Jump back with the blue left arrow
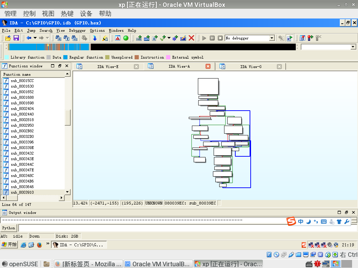The width and height of the screenshot is (358, 268). pos(29,38)
